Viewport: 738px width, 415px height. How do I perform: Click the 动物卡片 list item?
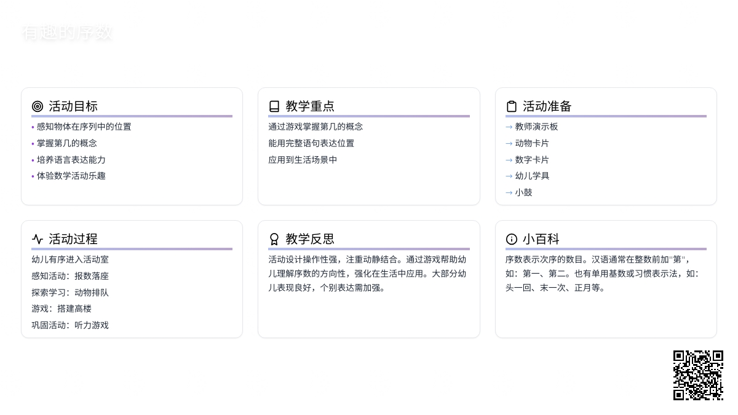pos(532,143)
